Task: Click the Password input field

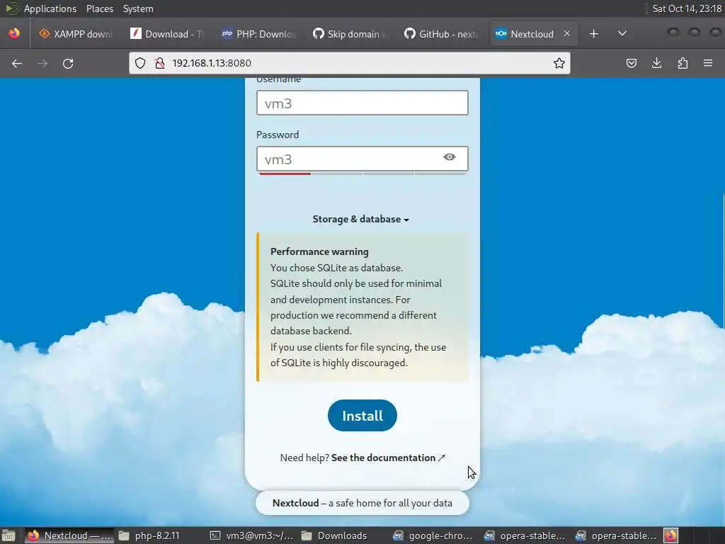Action: (362, 159)
